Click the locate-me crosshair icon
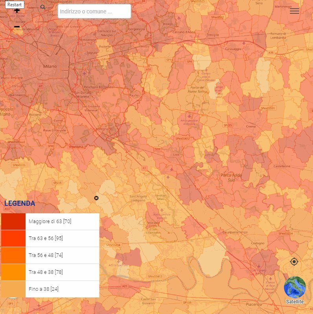Viewport: 313px width, 314px height. coord(294,262)
